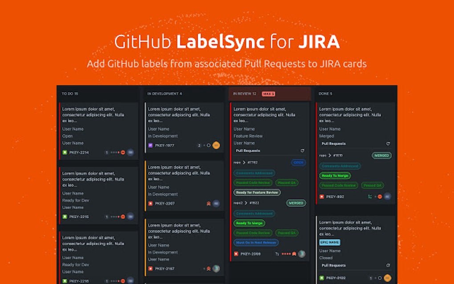Click the branch icon on card PKEY-2059

tap(277, 254)
